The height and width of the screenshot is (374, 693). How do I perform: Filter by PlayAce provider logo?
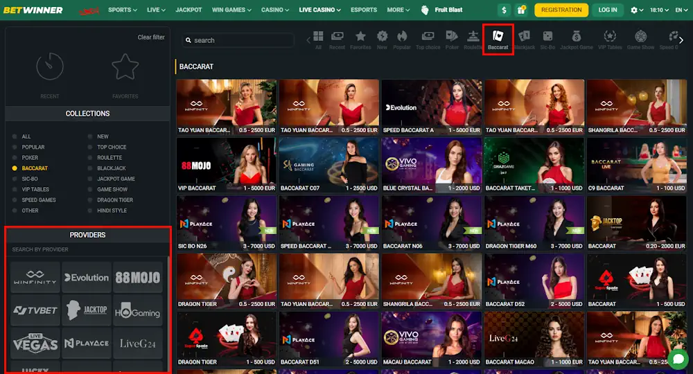click(x=87, y=343)
